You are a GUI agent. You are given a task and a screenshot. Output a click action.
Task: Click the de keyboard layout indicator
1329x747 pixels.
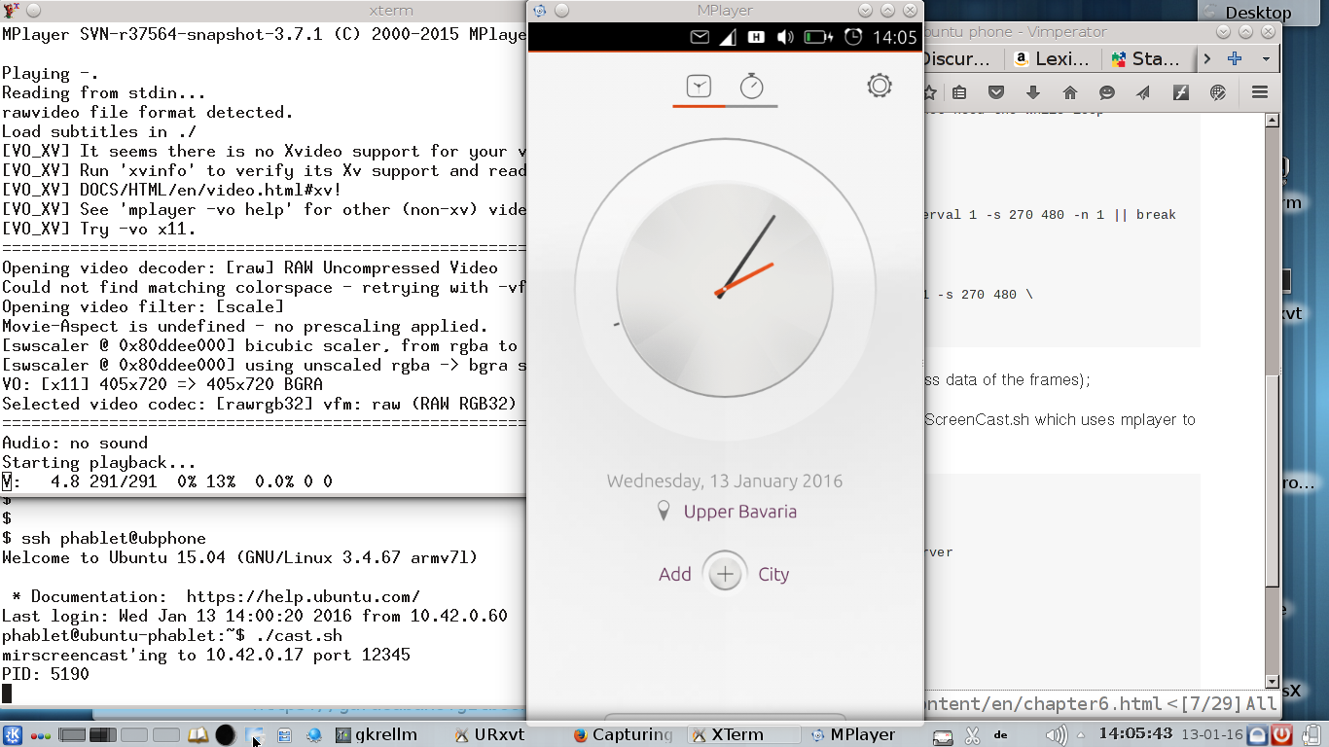coord(1001,734)
